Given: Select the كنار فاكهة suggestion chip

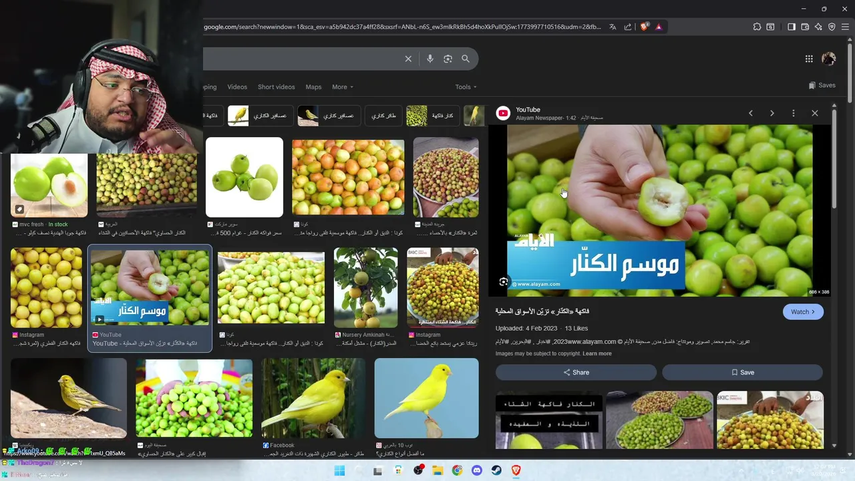Looking at the screenshot, I should (432, 116).
